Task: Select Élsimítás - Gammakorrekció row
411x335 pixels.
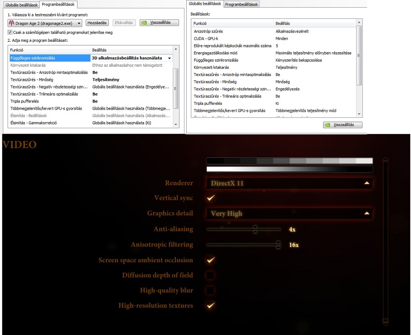Action: pos(91,123)
